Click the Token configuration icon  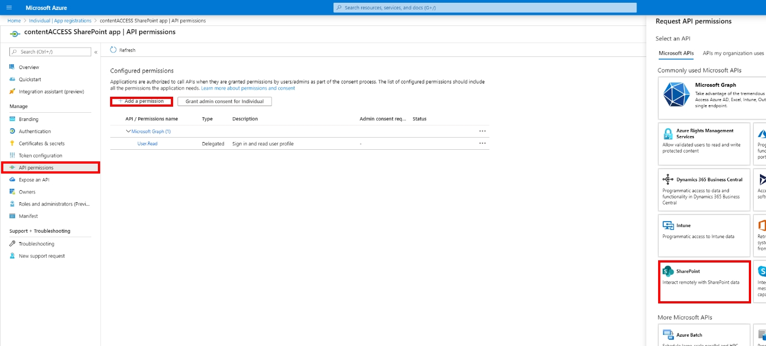[12, 155]
